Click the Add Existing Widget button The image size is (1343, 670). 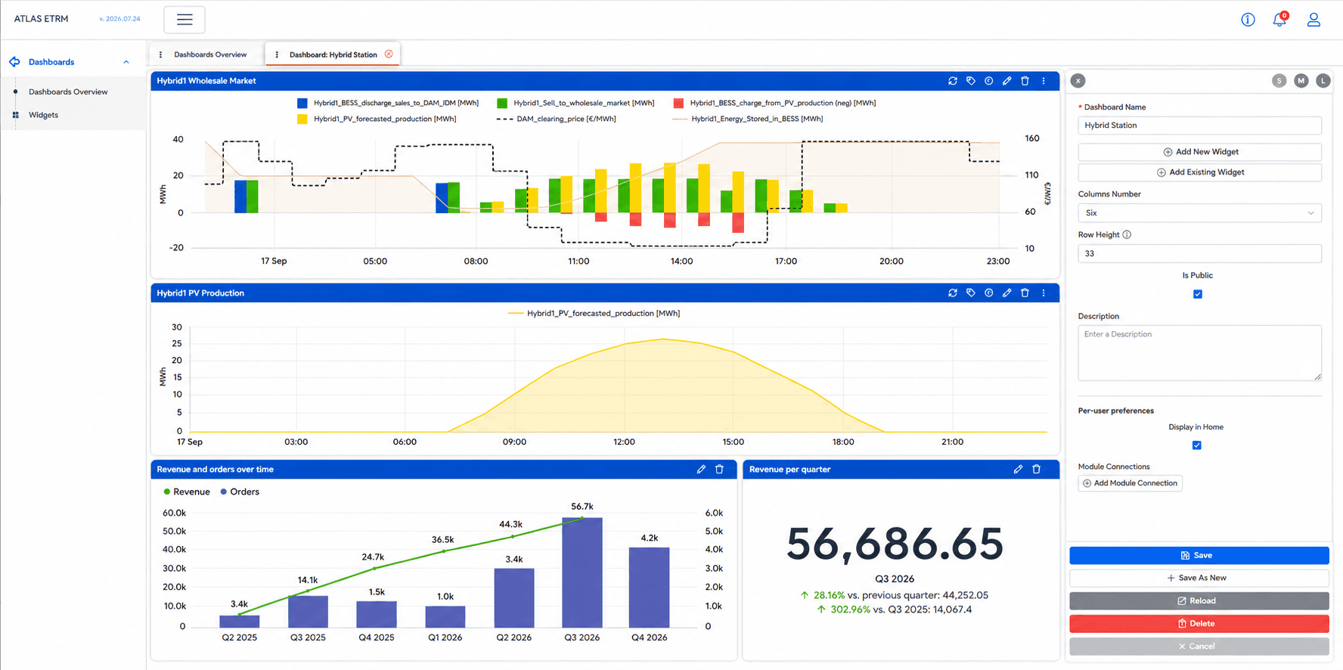click(x=1199, y=172)
